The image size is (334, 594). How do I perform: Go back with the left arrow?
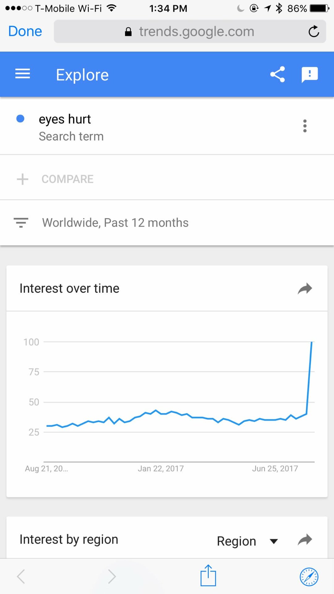coord(21,576)
